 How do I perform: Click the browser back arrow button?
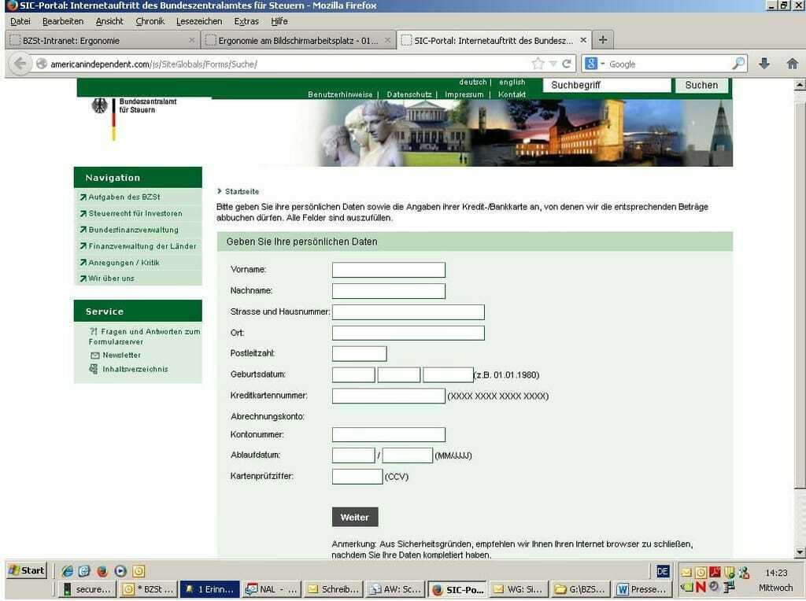20,64
